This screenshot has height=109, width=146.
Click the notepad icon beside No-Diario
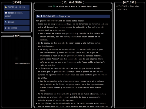[x=6, y=28]
